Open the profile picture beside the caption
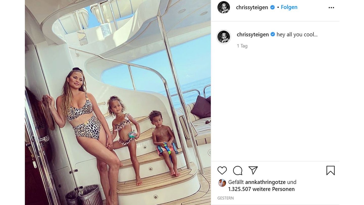Screen dimensions: 364x205 pos(224,37)
